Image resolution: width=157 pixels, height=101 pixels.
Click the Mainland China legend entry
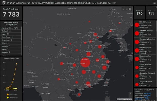point(12,95)
